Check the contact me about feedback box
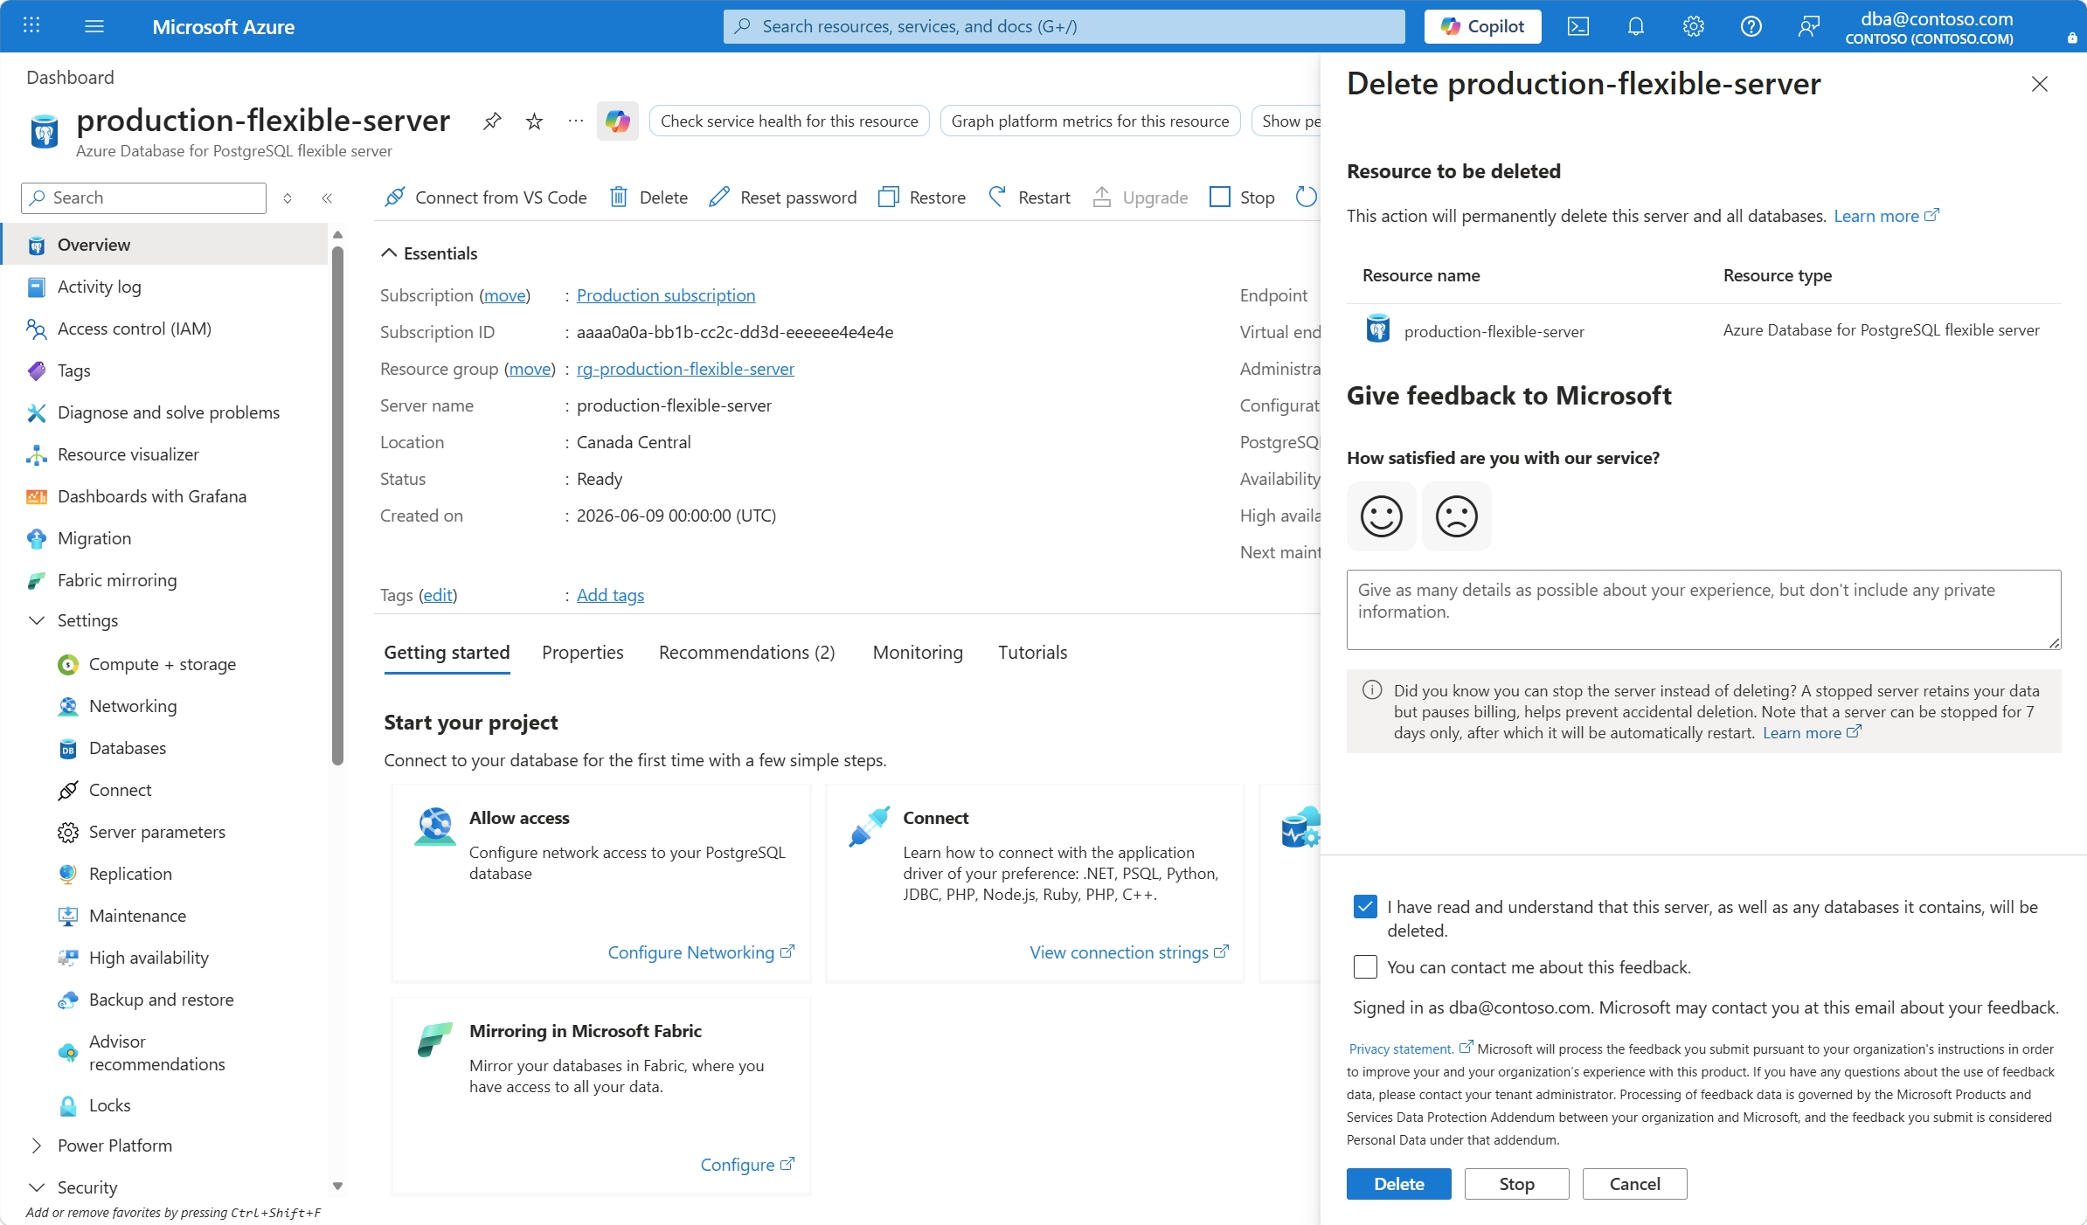The height and width of the screenshot is (1225, 2087). click(1365, 967)
